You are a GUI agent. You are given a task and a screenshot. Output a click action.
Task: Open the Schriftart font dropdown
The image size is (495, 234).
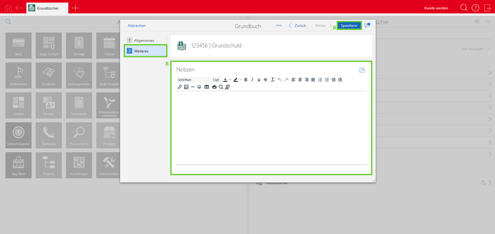pyautogui.click(x=193, y=80)
